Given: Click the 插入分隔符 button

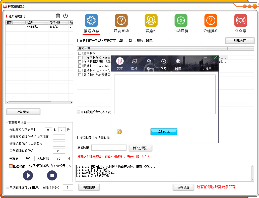Looking at the screenshot, I should (x=140, y=148).
